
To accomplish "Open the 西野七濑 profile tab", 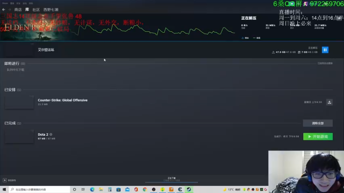I will (51, 9).
